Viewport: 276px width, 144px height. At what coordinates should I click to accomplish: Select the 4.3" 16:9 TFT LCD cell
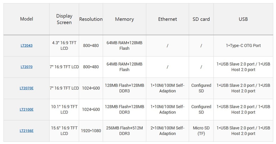pyautogui.click(x=64, y=46)
